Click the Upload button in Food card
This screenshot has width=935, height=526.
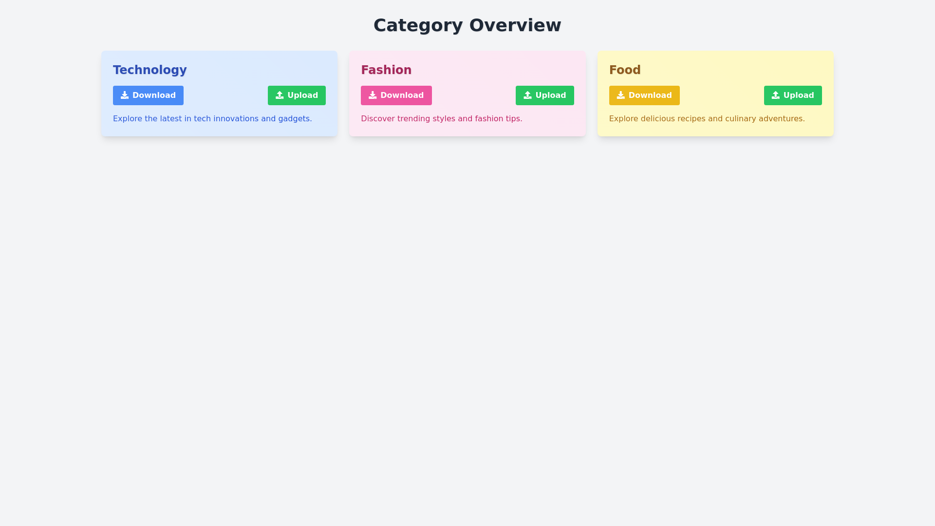(793, 95)
